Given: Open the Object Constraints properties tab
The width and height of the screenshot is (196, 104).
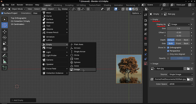Looking at the screenshot, I should 145,59.
